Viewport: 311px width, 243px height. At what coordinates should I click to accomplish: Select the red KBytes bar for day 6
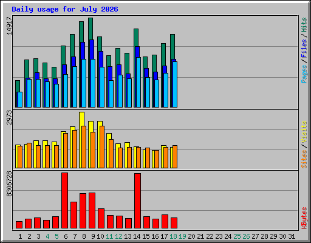65,200
